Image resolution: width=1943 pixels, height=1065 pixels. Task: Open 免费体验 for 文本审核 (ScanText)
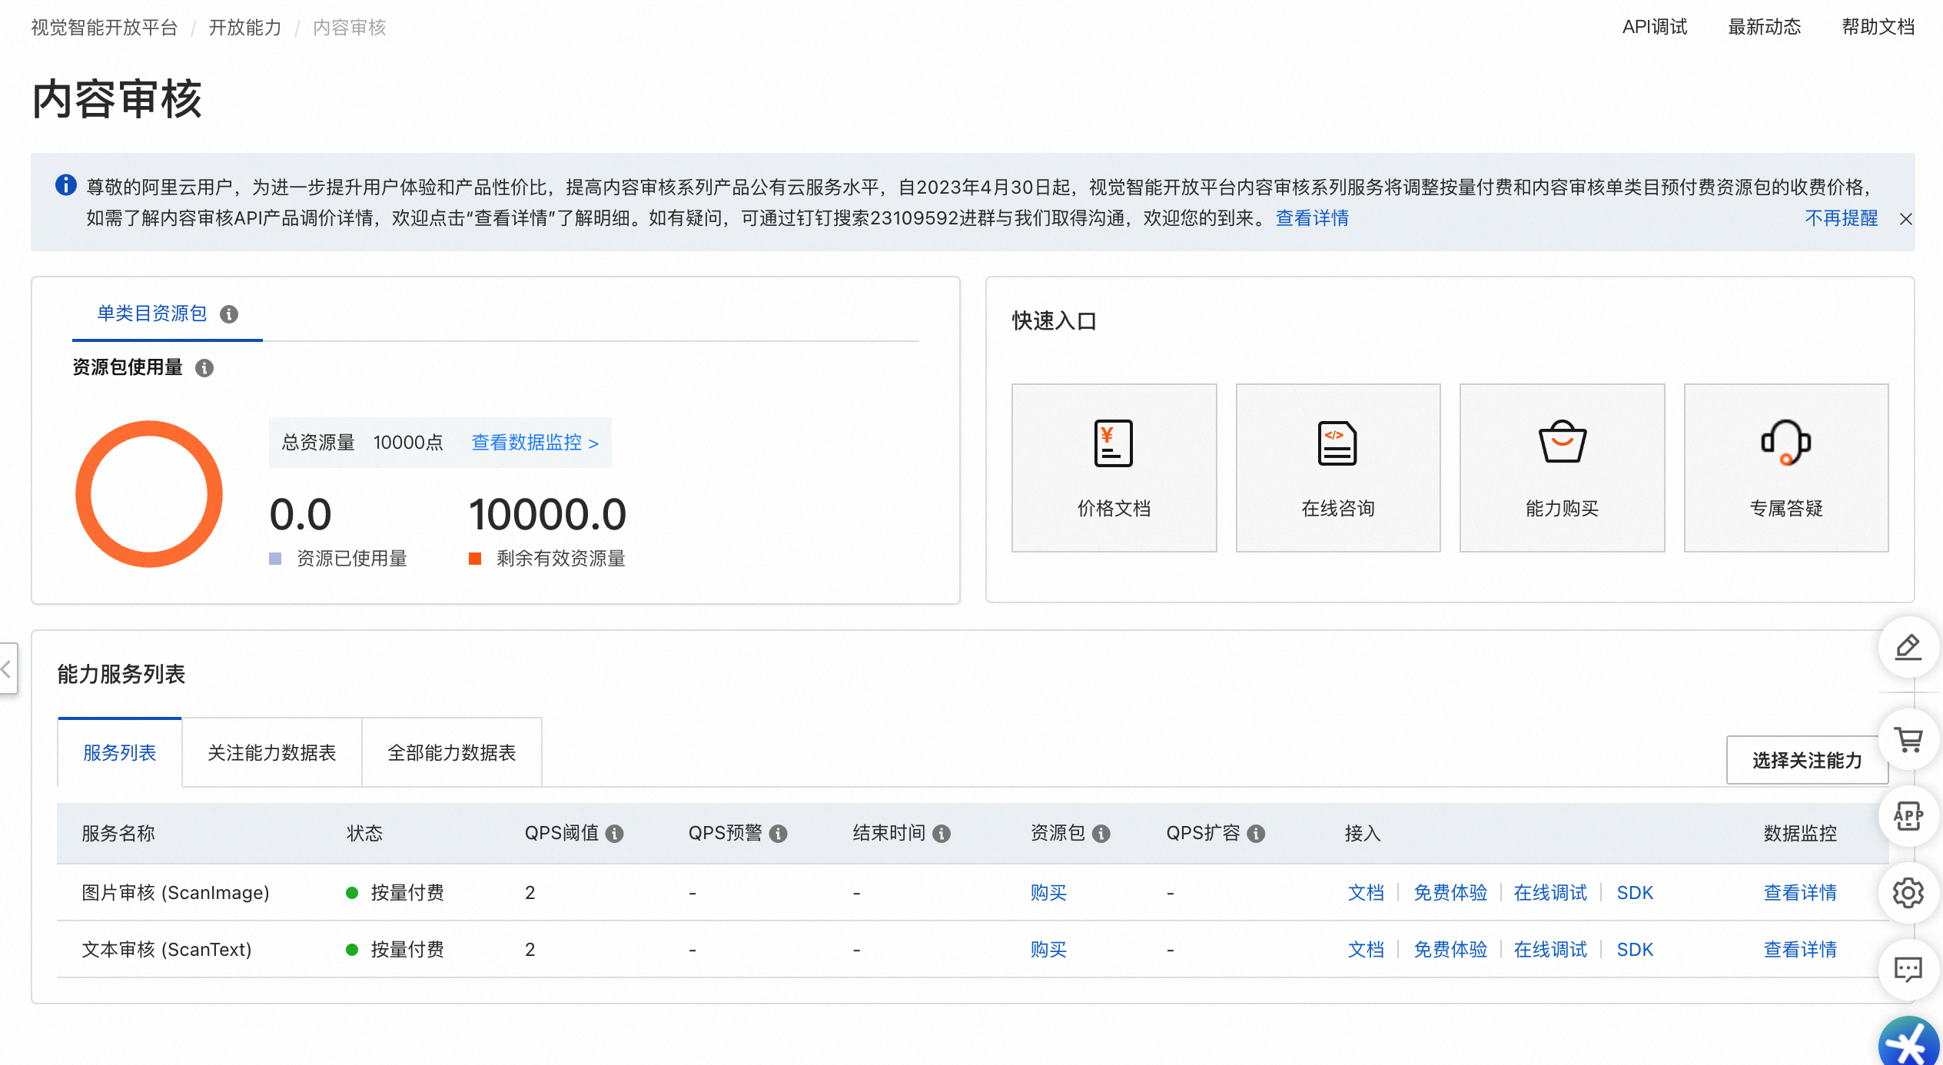click(1450, 950)
